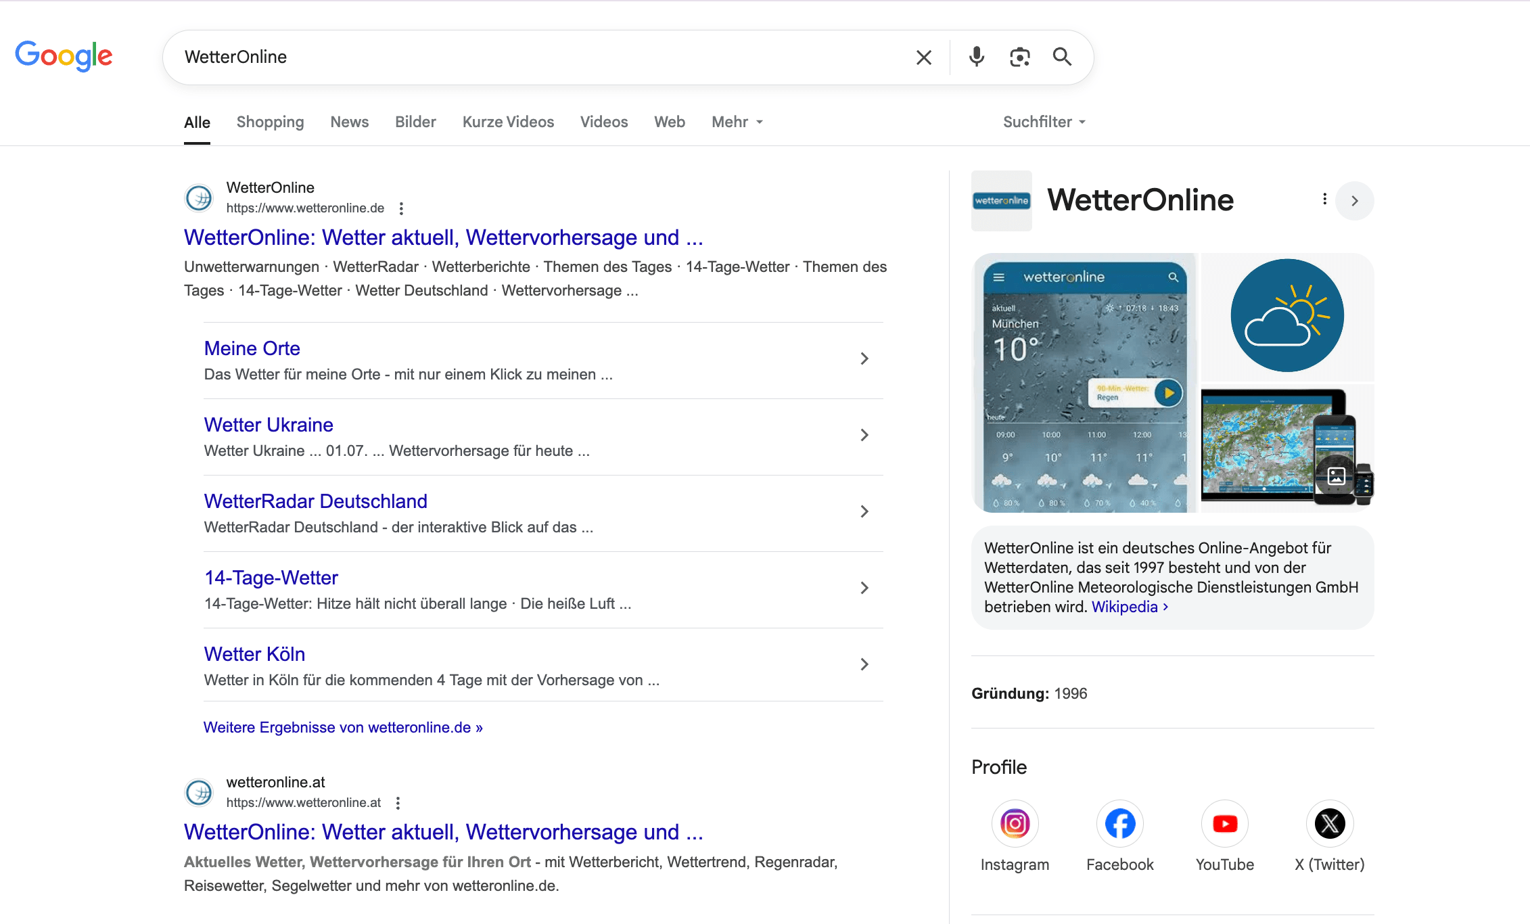Open the Wikipedia link in the description
This screenshot has height=924, width=1530.
tap(1130, 607)
